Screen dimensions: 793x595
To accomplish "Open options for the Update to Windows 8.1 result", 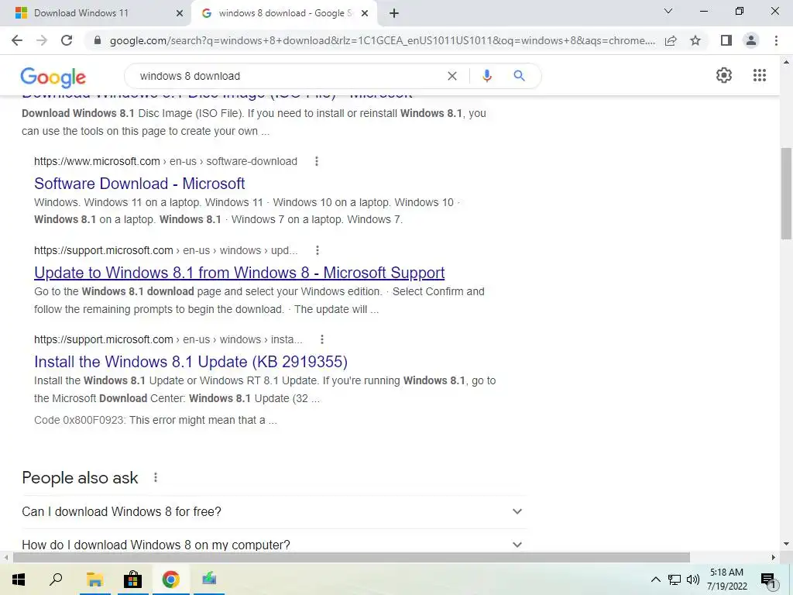I will coord(317,250).
